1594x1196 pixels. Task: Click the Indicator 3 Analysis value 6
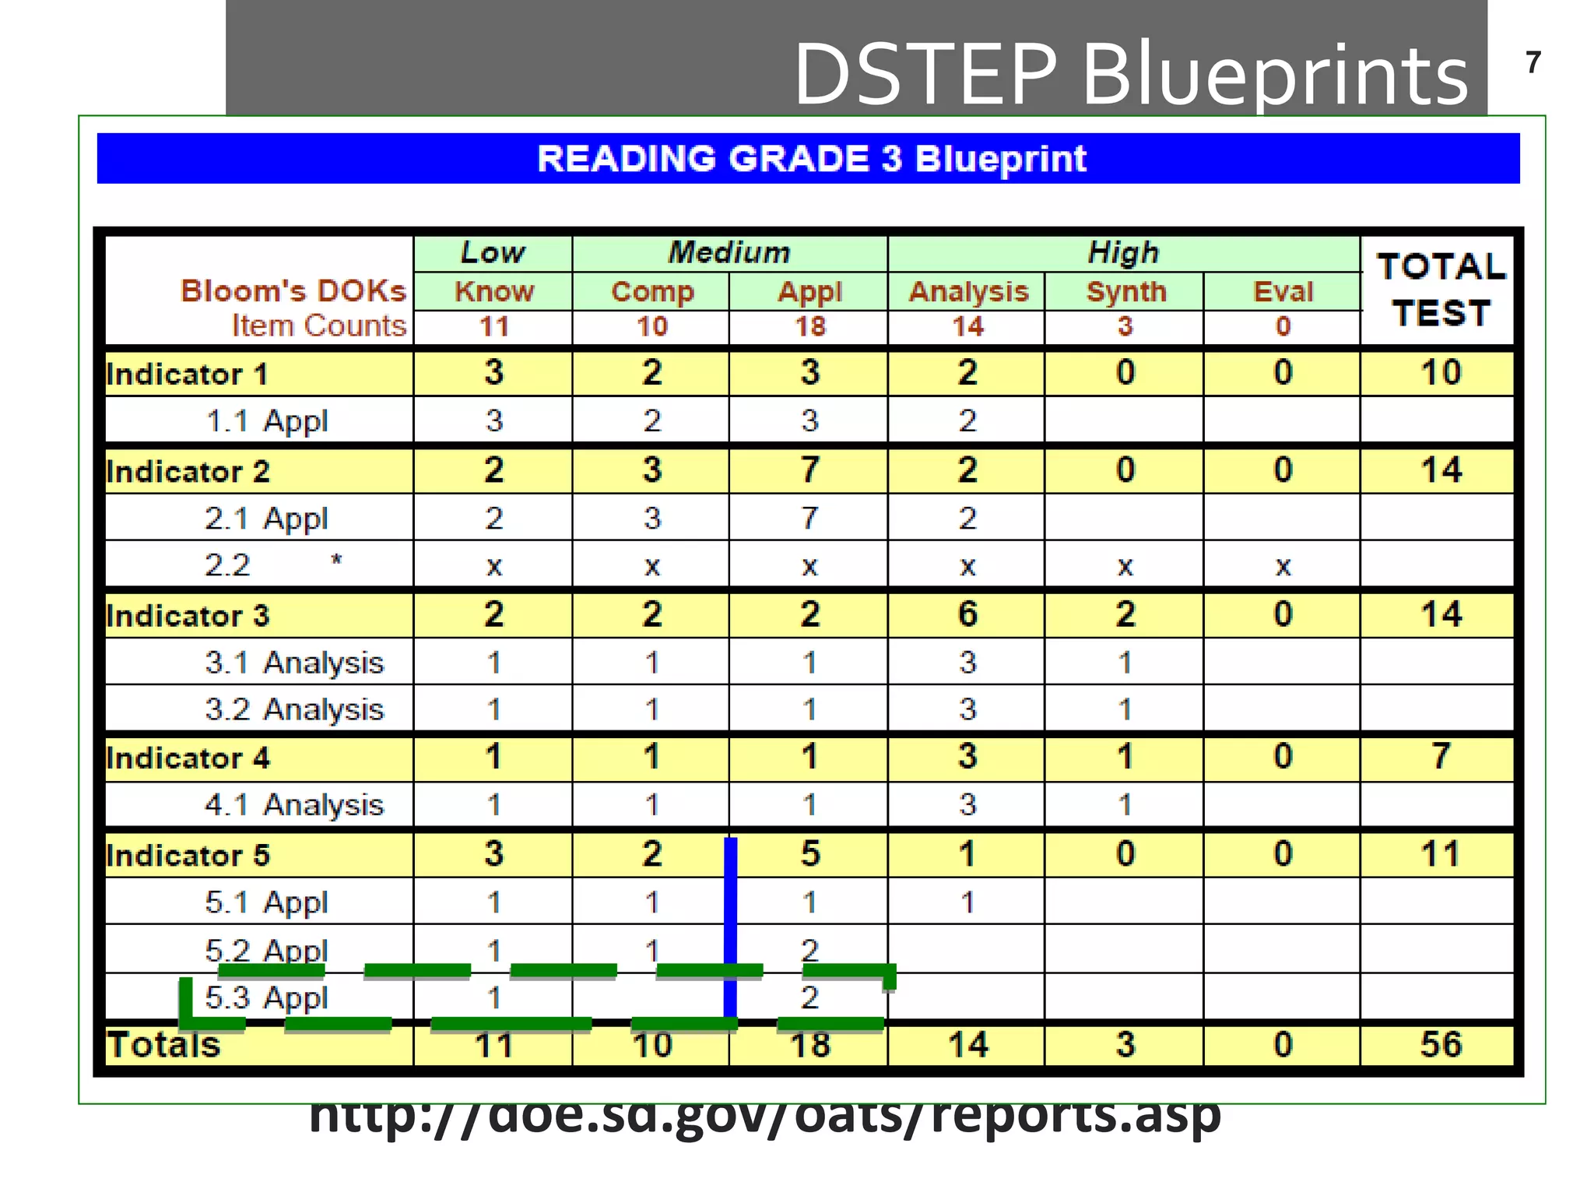[x=967, y=614]
